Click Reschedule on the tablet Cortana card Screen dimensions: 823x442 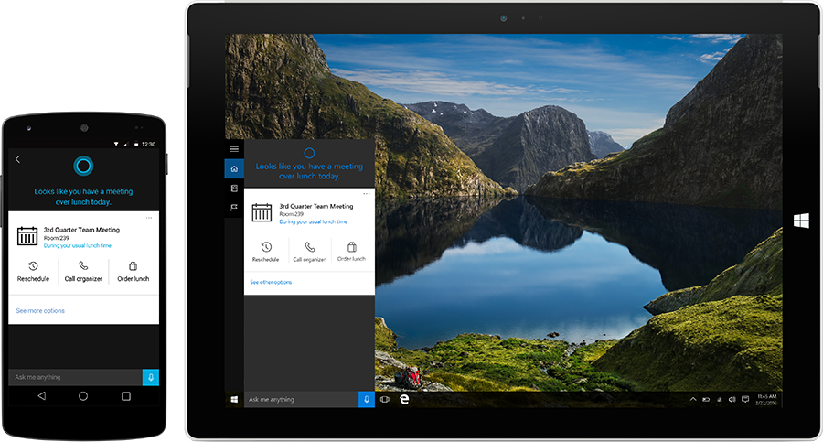point(265,252)
